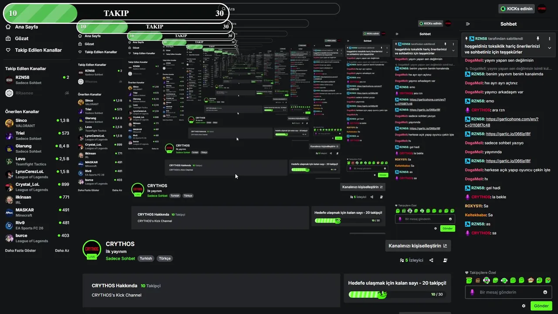Unpin message using pin icon beside three dots
The width and height of the screenshot is (558, 314).
(538, 39)
